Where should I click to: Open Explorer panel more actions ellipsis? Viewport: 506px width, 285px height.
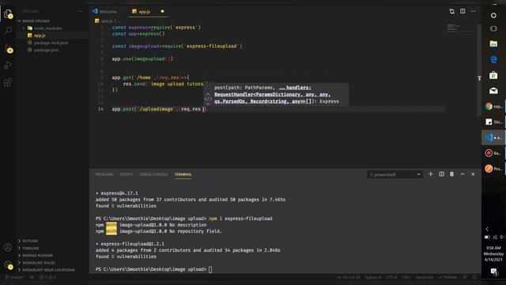[x=80, y=11]
